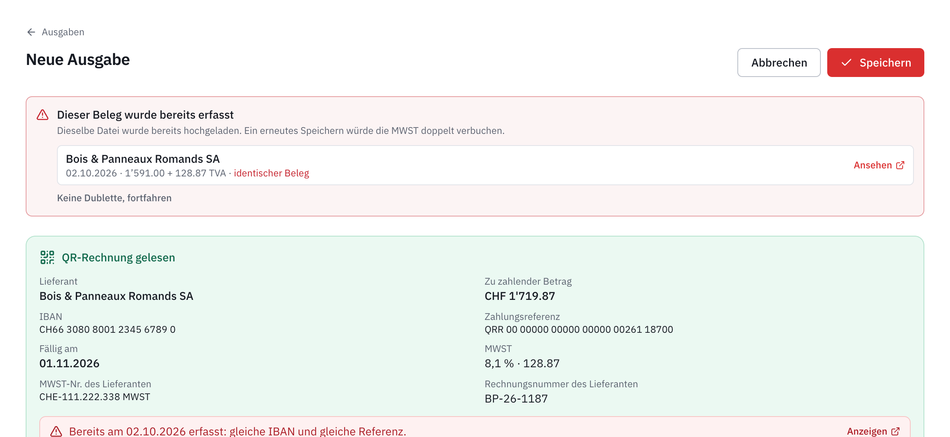This screenshot has height=437, width=950.
Task: Click the QR code icon
Action: tap(47, 257)
